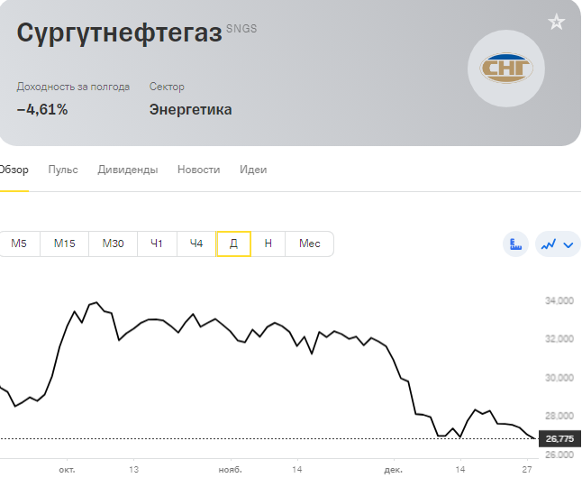Open the Идеи tab
582x478 pixels.
click(253, 170)
